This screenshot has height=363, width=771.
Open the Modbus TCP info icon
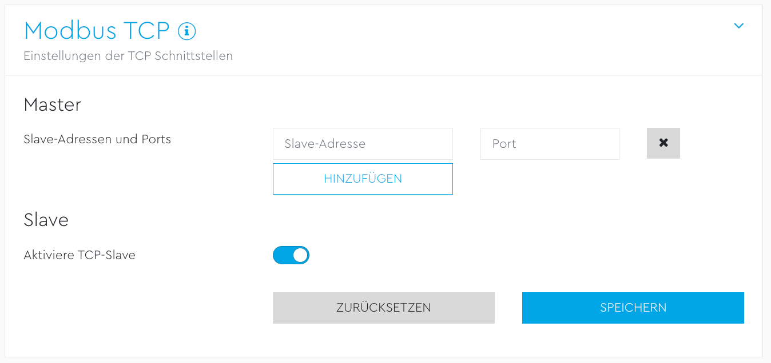point(187,31)
